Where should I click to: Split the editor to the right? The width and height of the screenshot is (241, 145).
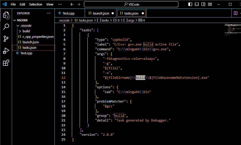tap(235, 13)
